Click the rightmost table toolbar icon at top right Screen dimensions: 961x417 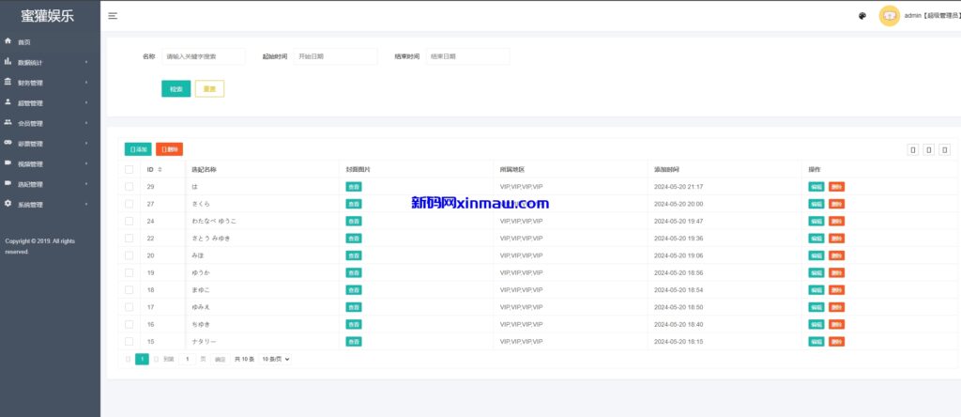click(945, 149)
